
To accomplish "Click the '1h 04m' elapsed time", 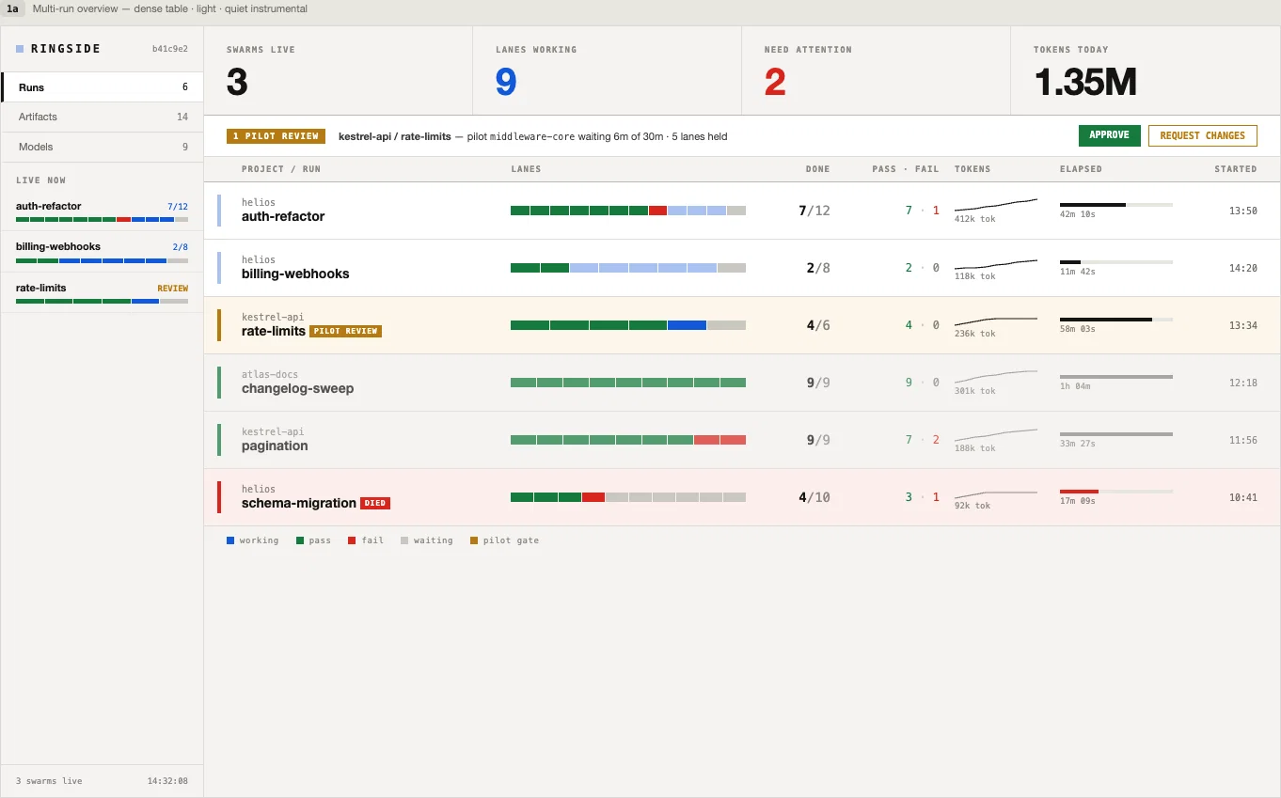I will point(1075,386).
